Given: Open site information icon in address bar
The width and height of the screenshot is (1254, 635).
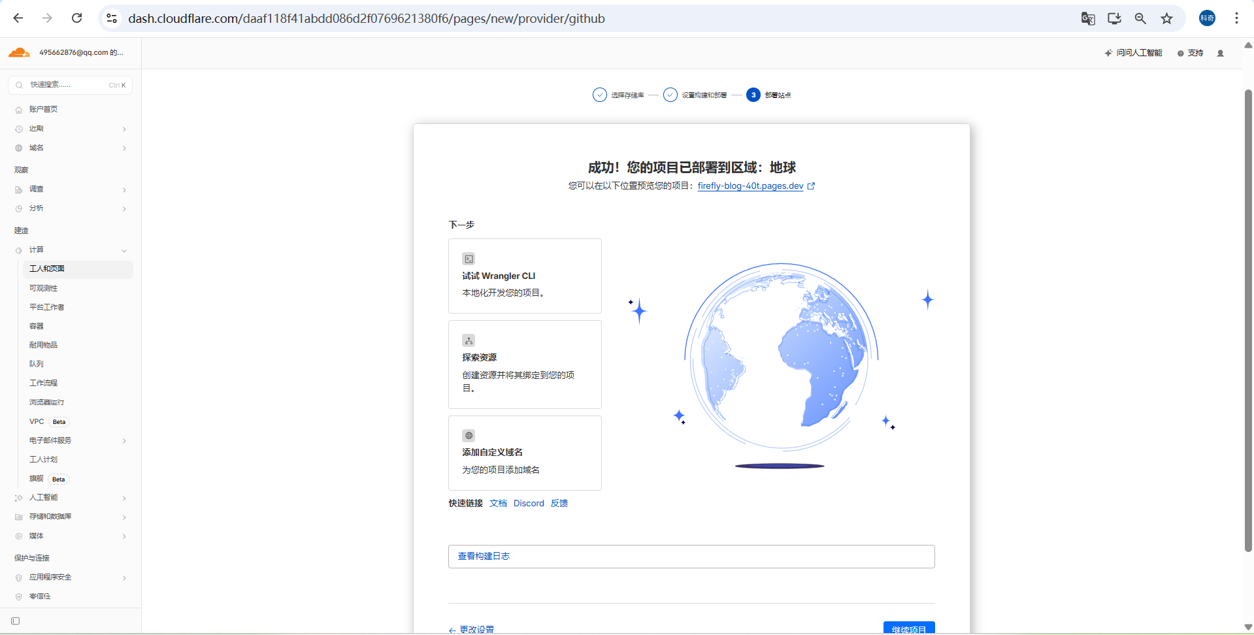Looking at the screenshot, I should [112, 18].
